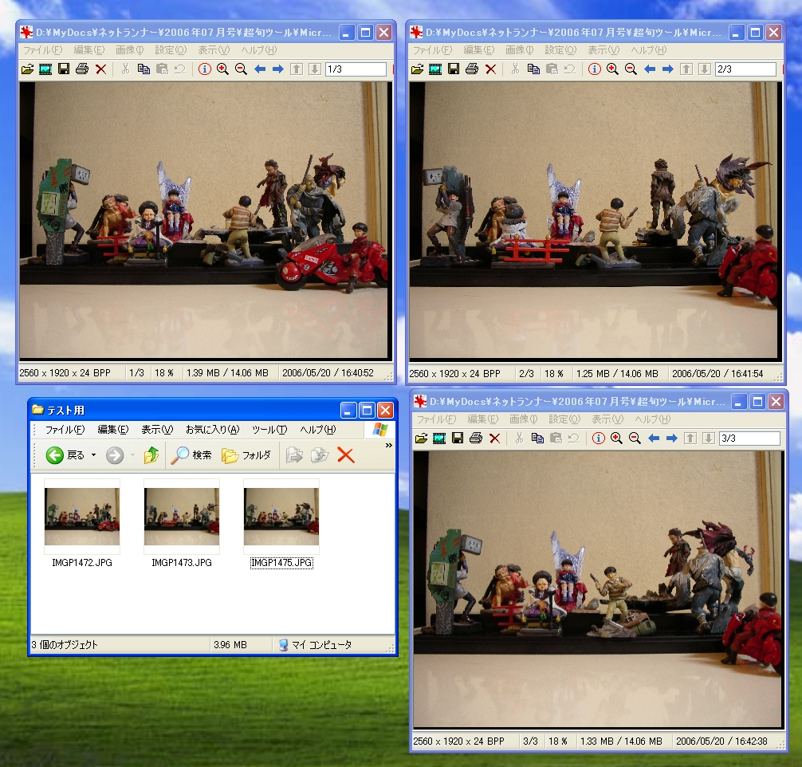
Task: Show image Information in the 1/3 viewer
Action: (205, 69)
